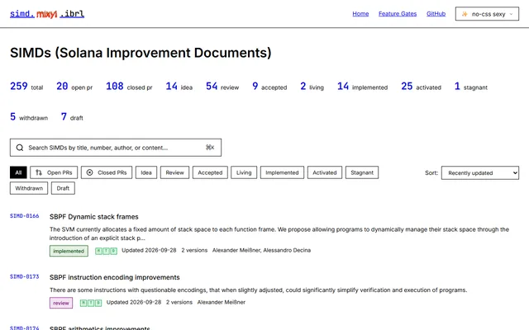Click the magnifier icon in search box
This screenshot has height=330, width=529.
(20, 148)
